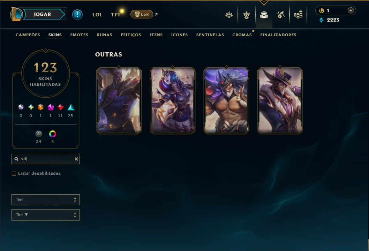The width and height of the screenshot is (369, 251).
Task: Open the FINALIZADORES tab
Action: [278, 35]
